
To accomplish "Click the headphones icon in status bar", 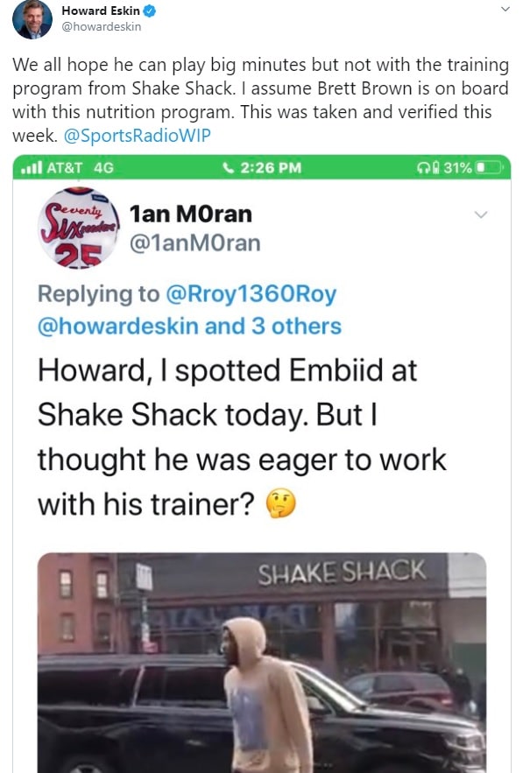I will tap(423, 168).
